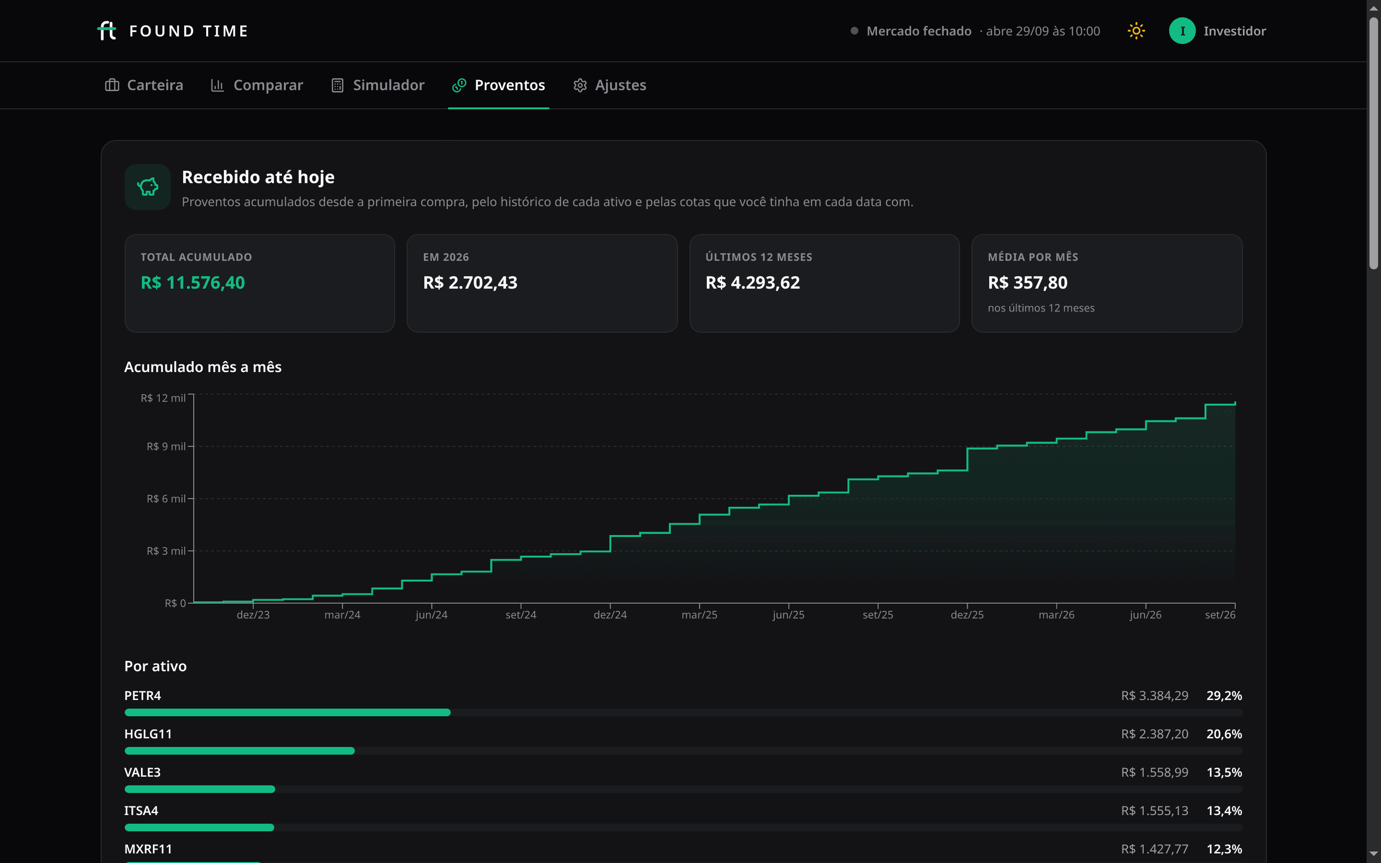Switch to the Simulador tab
This screenshot has height=863, width=1381.
[378, 85]
